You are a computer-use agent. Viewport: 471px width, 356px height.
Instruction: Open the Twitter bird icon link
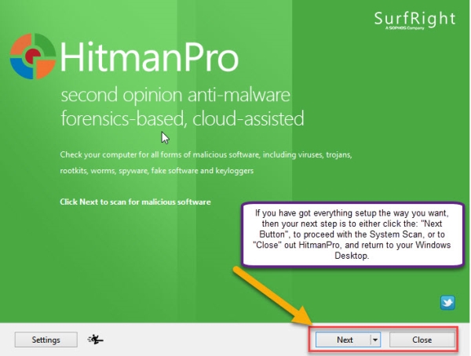point(447,303)
